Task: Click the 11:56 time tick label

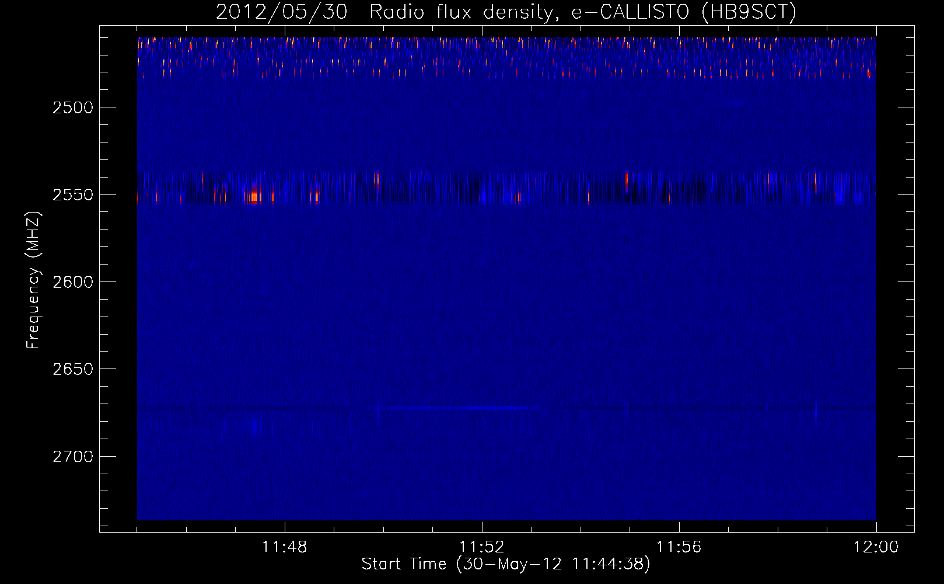Action: [x=679, y=547]
